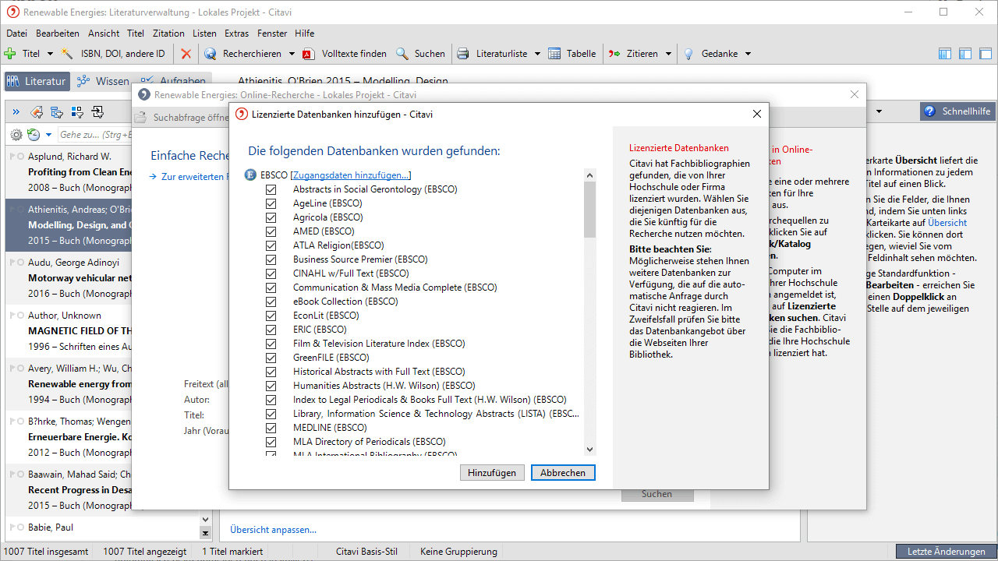Click the Gehe zu input field
The height and width of the screenshot is (561, 998).
(x=94, y=135)
